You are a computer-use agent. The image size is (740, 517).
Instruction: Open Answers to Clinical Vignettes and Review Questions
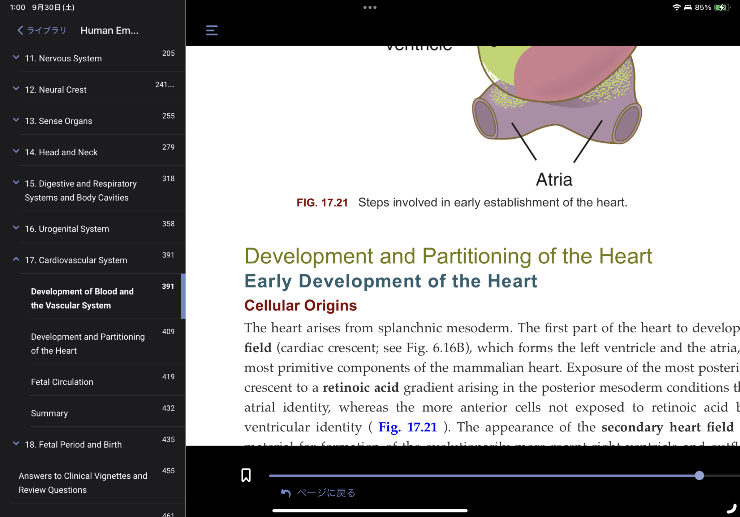click(x=83, y=483)
